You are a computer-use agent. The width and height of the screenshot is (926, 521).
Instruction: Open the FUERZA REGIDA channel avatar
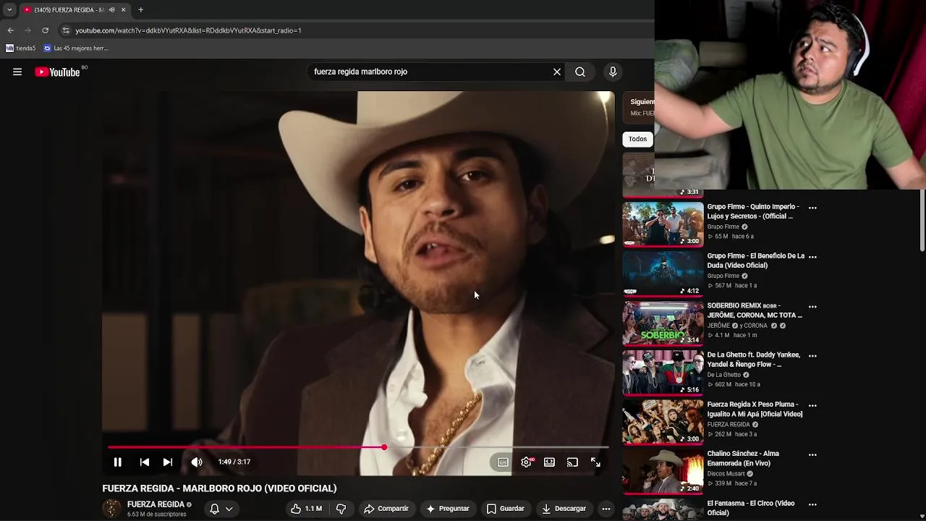coord(111,509)
